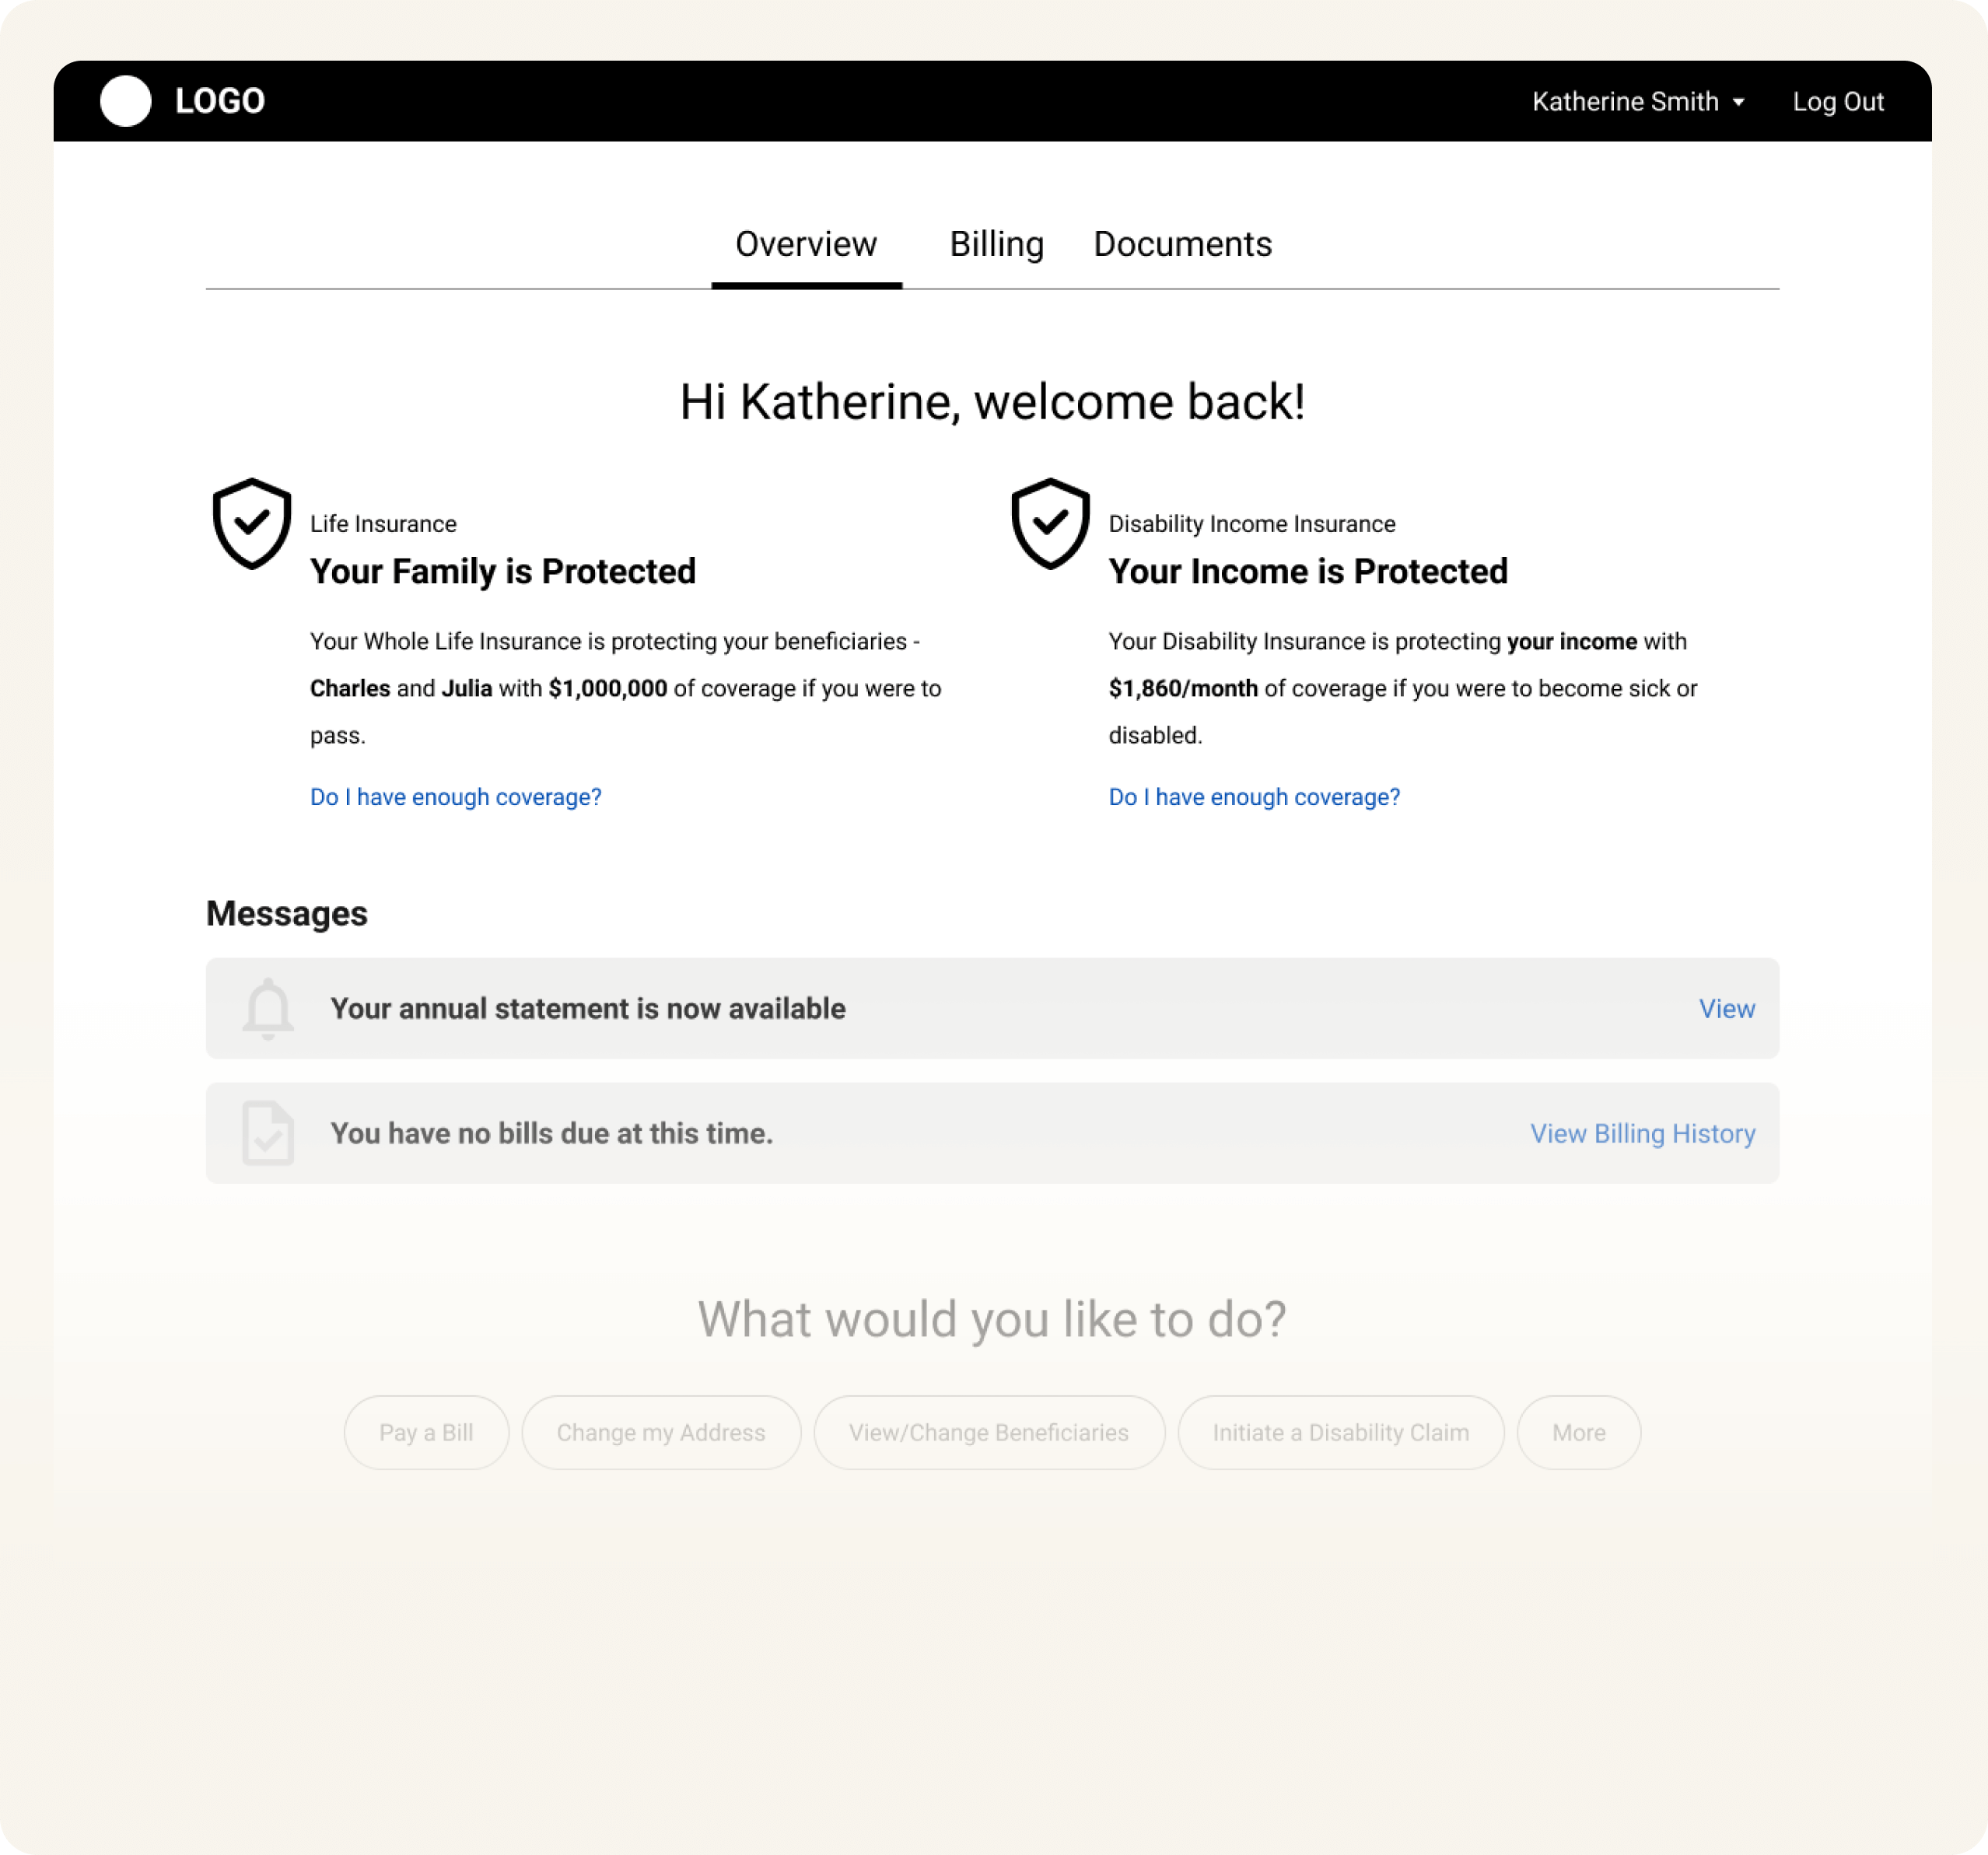1988x1855 pixels.
Task: Click the document checkmark bill icon
Action: click(x=268, y=1133)
